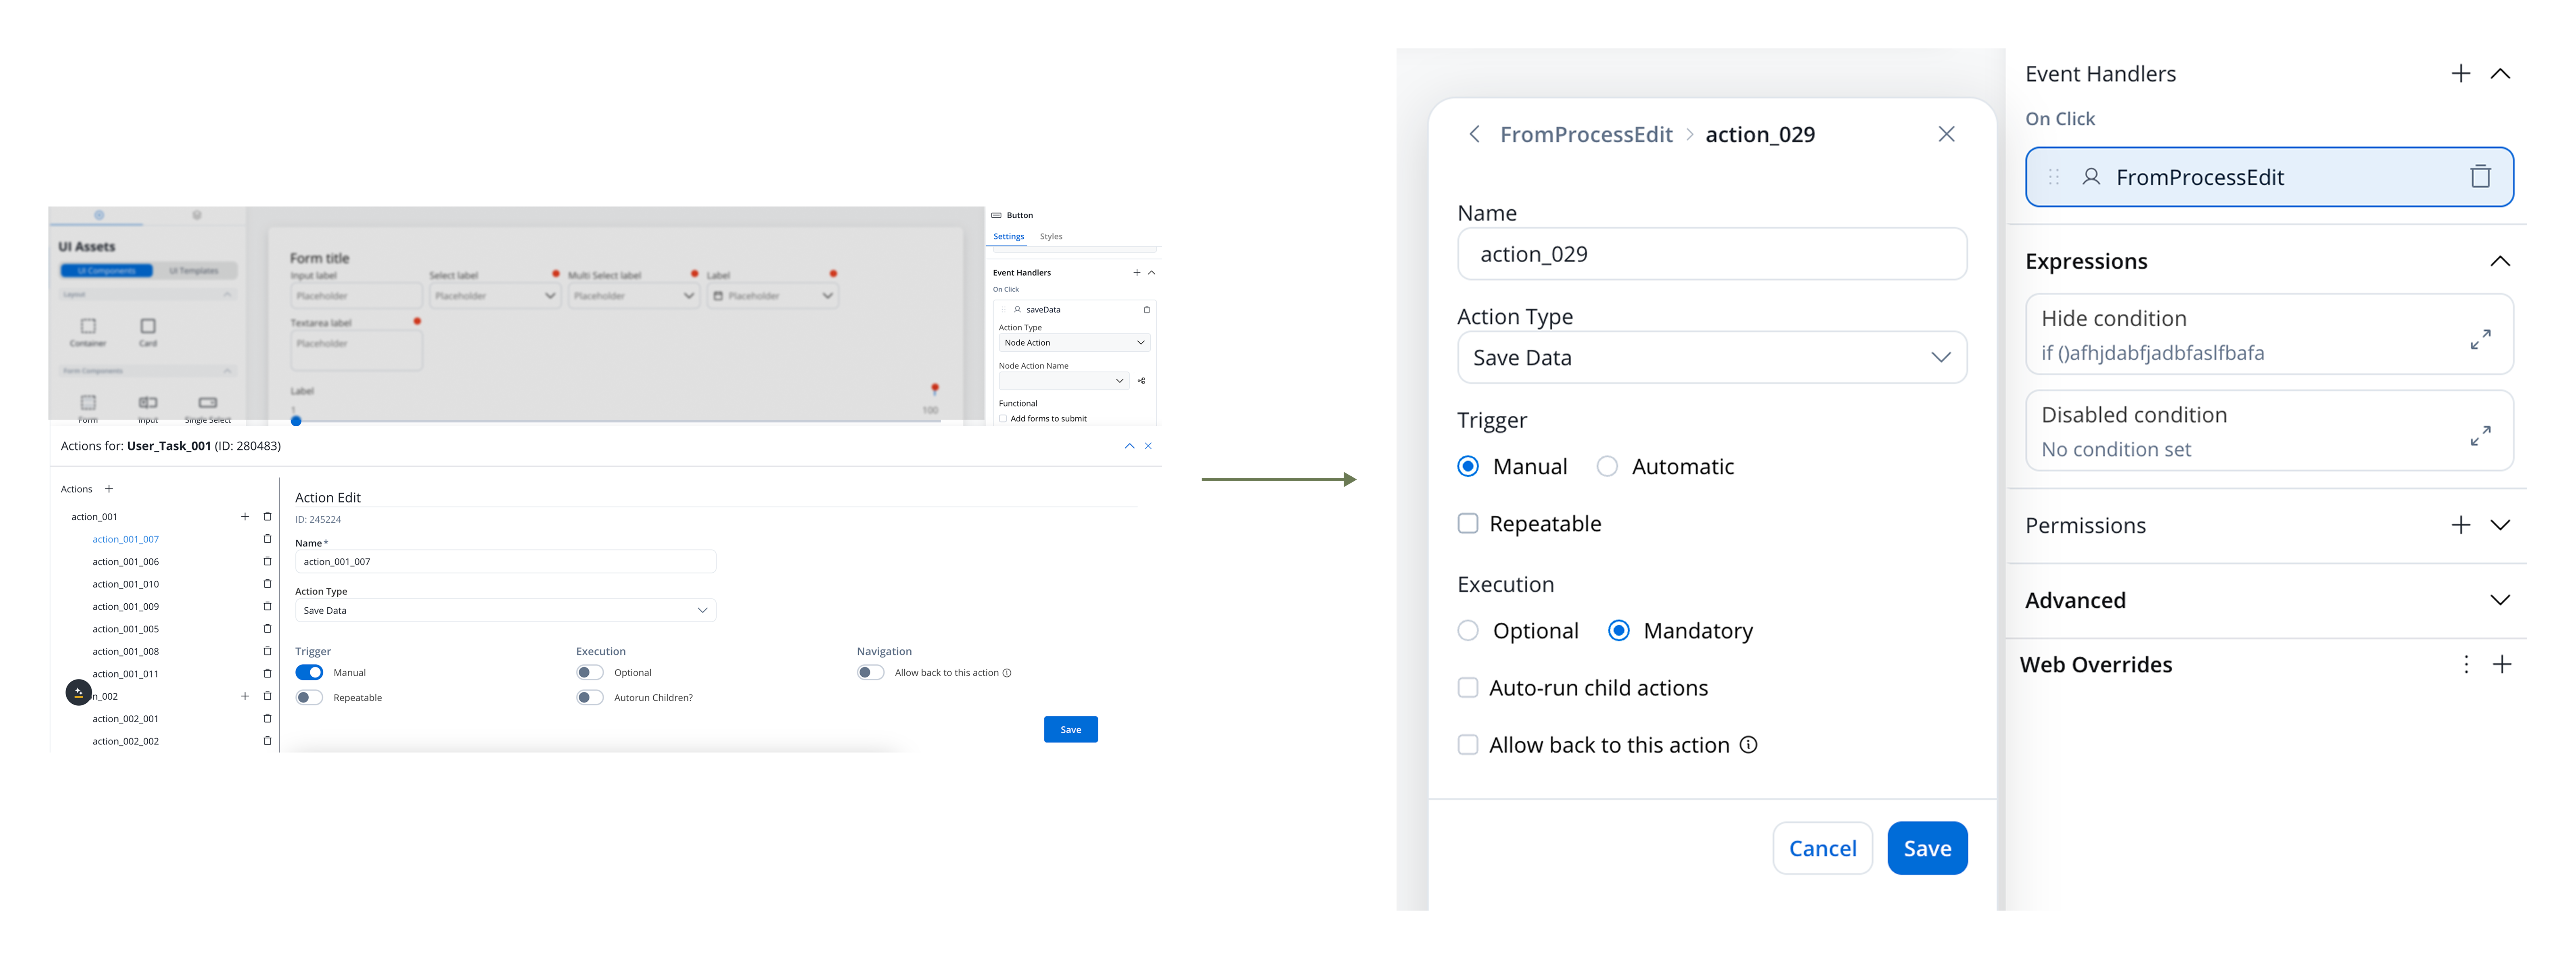Screen dimensions: 2576x959
Task: Delete action_002_002 with its trash icon
Action: [x=267, y=741]
